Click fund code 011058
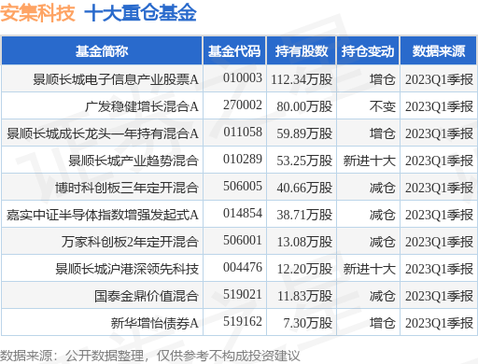The image size is (478, 364). pyautogui.click(x=243, y=133)
